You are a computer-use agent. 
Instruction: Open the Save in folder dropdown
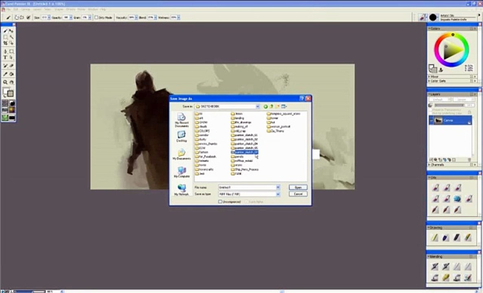(x=258, y=106)
